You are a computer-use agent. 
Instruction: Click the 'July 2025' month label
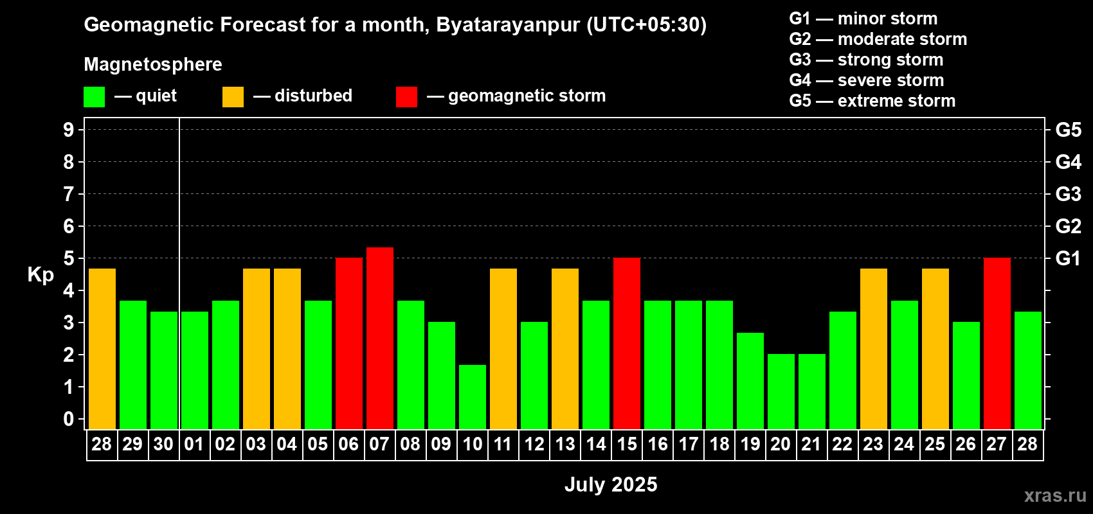pos(611,484)
